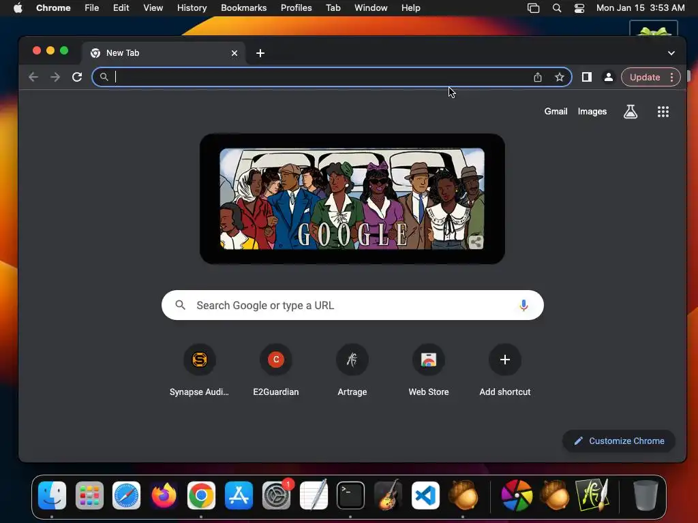698x523 pixels.
Task: Open GarageBand from the Dock
Action: 388,495
